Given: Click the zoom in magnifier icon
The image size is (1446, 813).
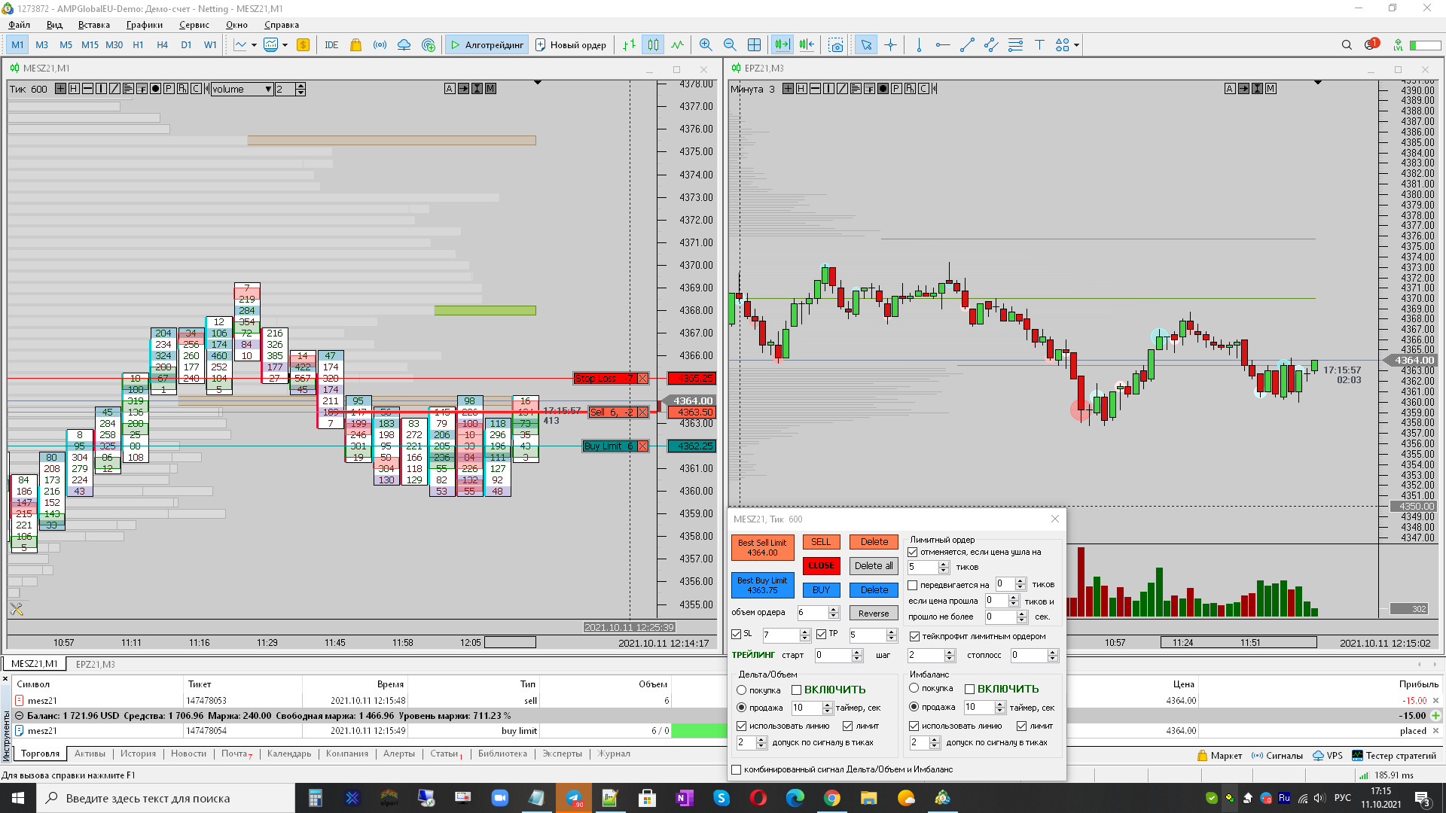Looking at the screenshot, I should point(705,45).
